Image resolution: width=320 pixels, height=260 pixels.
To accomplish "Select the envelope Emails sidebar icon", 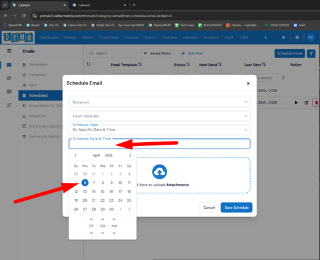I will (9, 65).
